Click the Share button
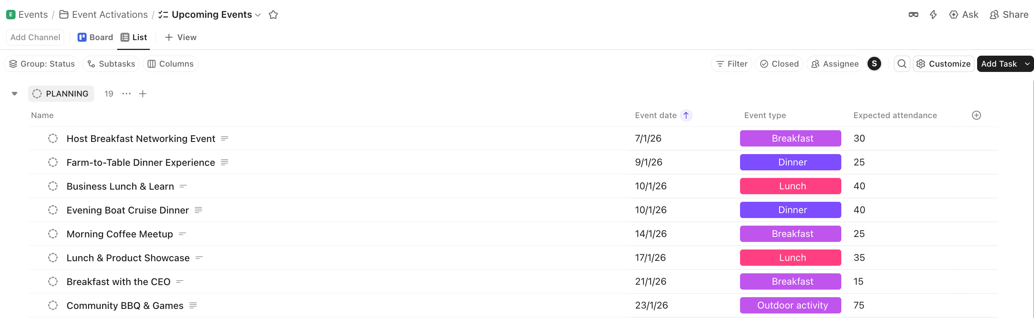 pyautogui.click(x=1009, y=14)
